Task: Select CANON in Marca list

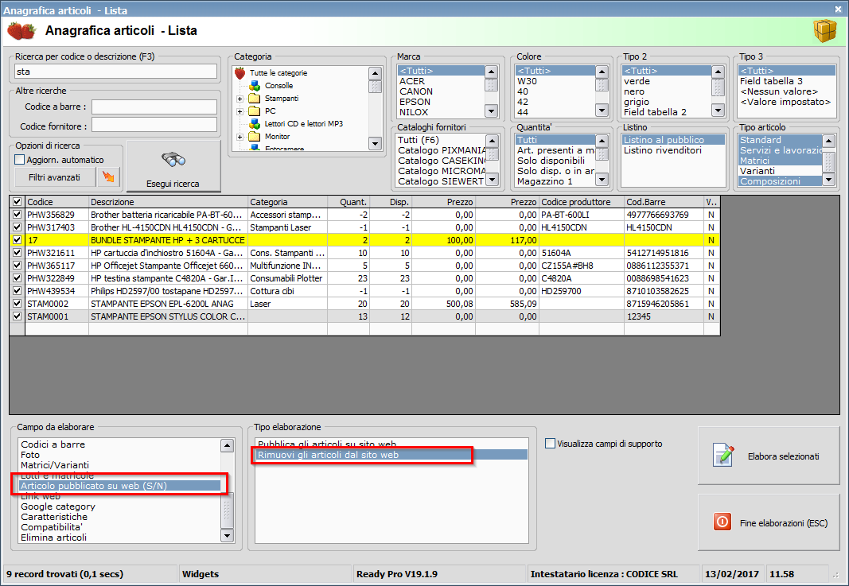Action: (x=416, y=91)
